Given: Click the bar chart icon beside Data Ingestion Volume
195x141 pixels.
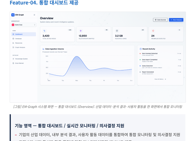Looking at the screenshot, I should (43, 49).
